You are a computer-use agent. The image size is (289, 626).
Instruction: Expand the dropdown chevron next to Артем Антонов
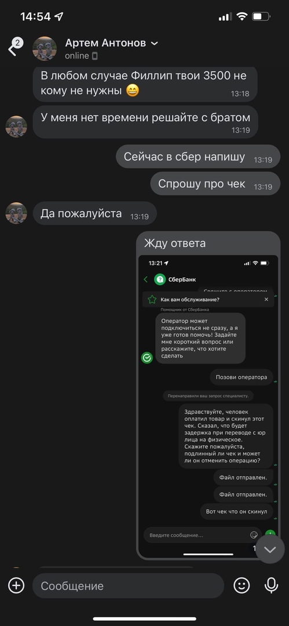point(154,43)
